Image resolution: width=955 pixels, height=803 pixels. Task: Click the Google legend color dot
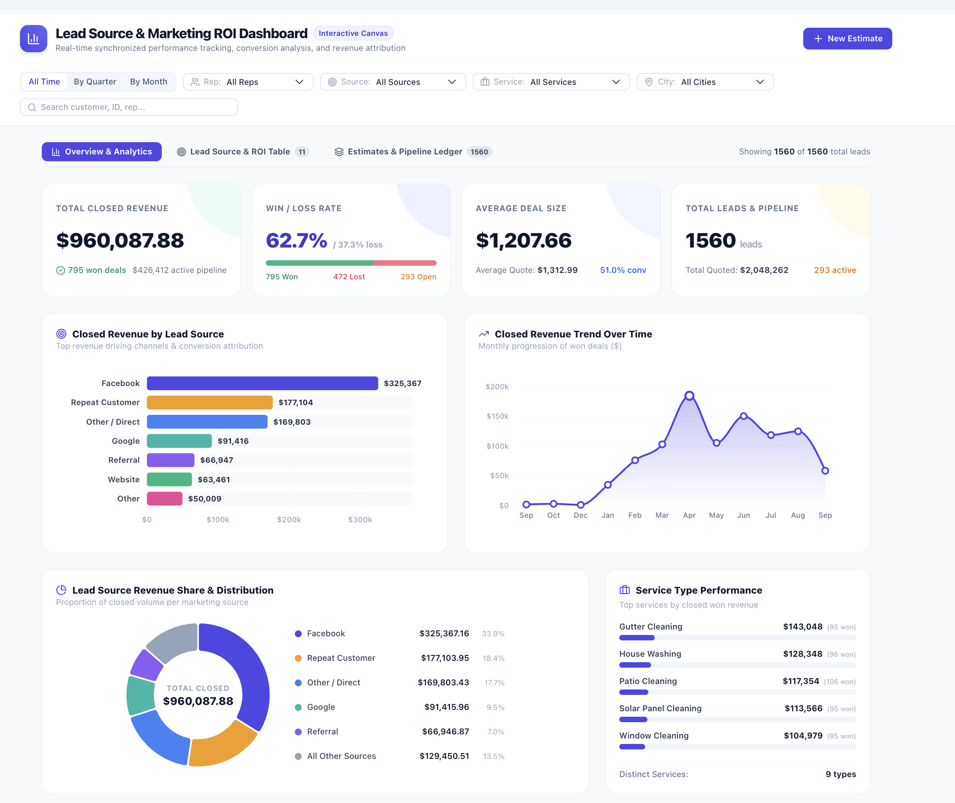coord(298,708)
